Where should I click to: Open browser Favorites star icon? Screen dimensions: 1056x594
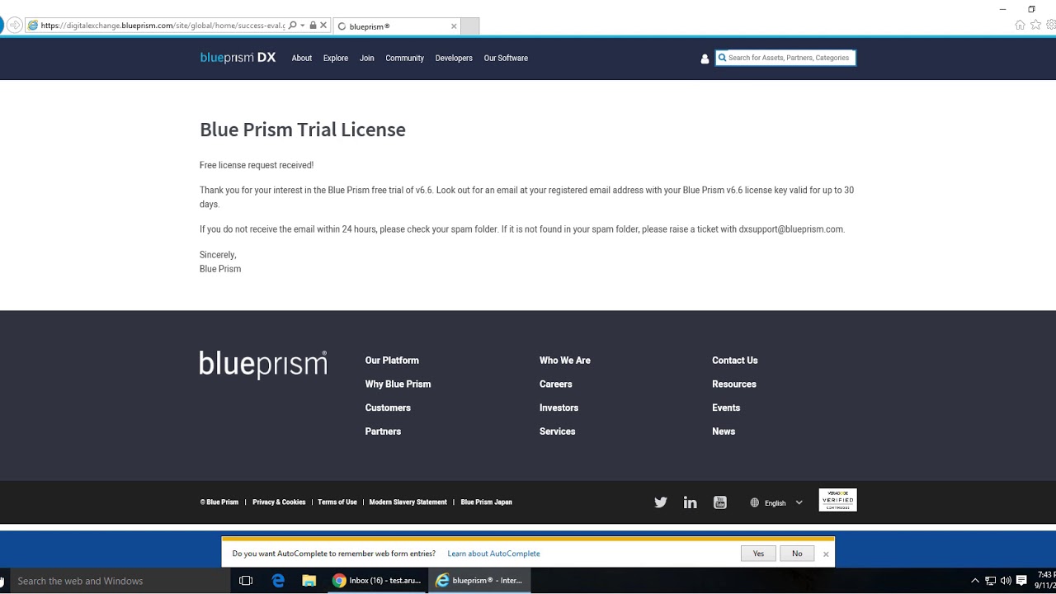[1035, 26]
